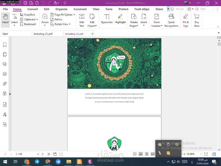This screenshot has height=166, width=221.
Task: Activate the Highlight tool
Action: [x=120, y=19]
